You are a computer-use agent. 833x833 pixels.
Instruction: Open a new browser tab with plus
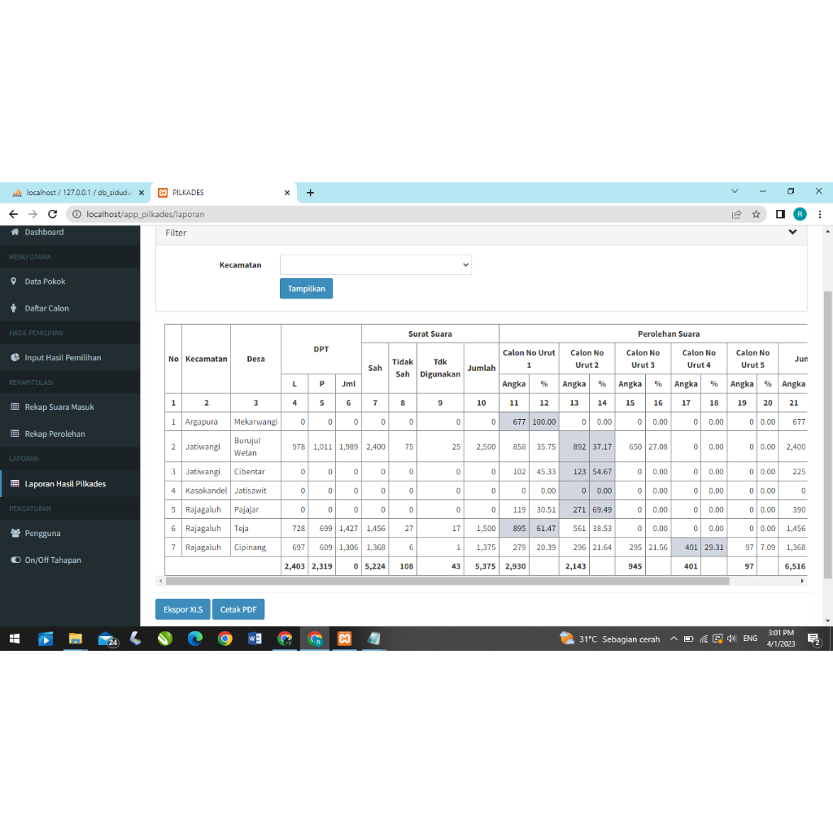(310, 193)
